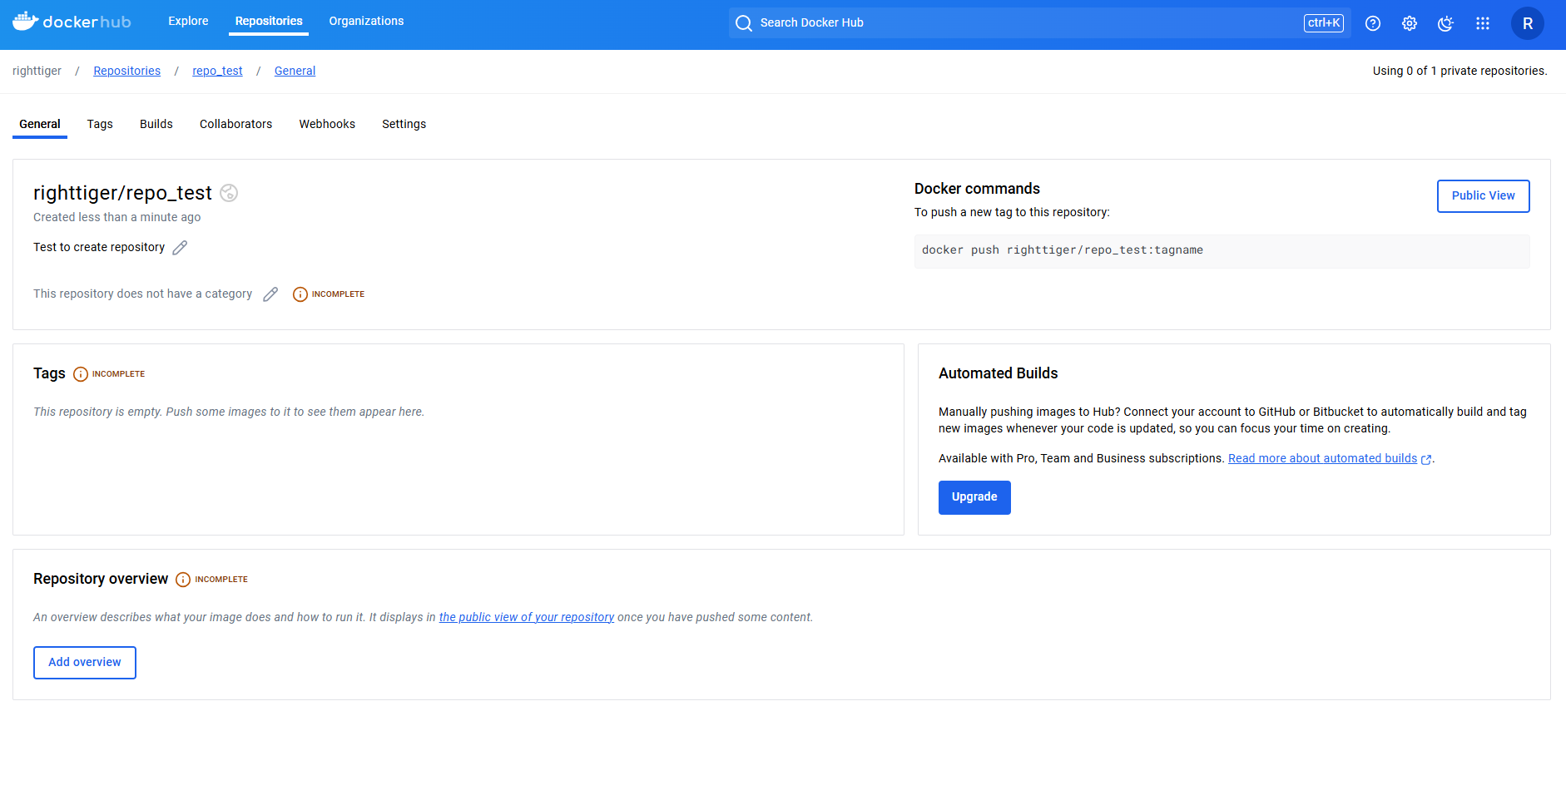Click the Tags INCOMPLETE info icon
The image size is (1566, 790).
click(x=81, y=374)
